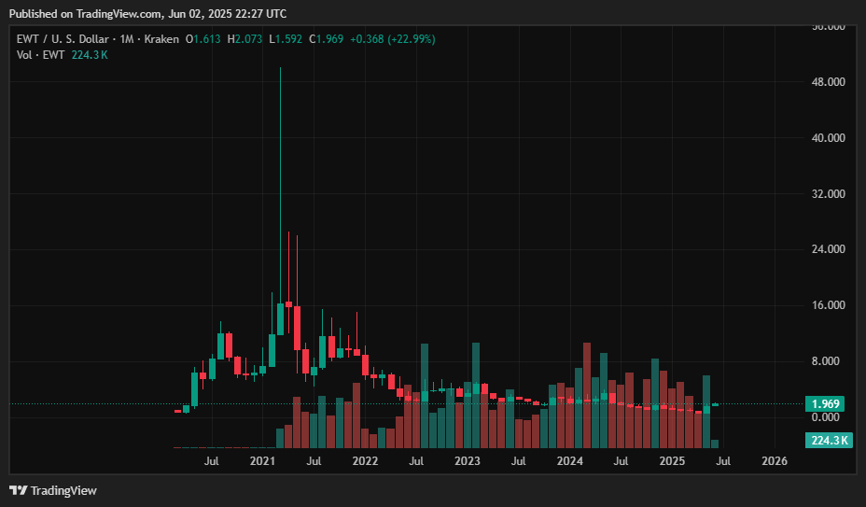Click the green 1.969 current price tag
866x507 pixels.
click(x=828, y=404)
